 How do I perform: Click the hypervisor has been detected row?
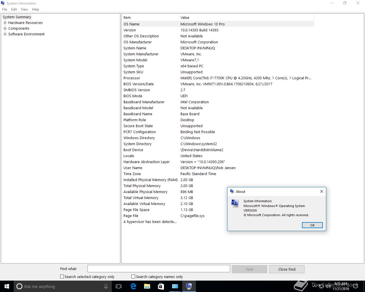150,222
